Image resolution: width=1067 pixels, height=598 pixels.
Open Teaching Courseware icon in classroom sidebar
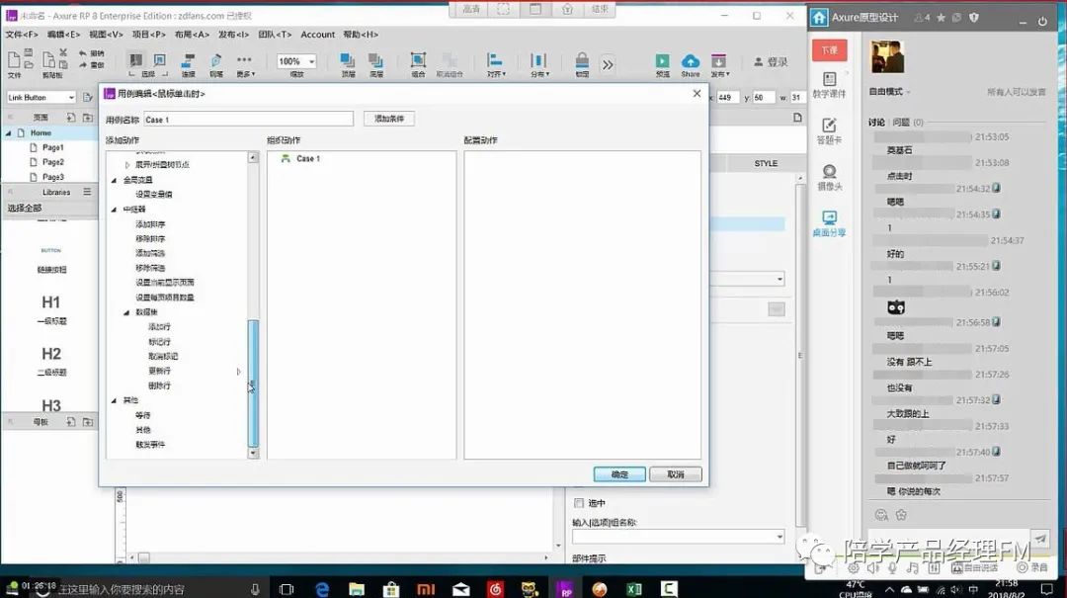829,80
